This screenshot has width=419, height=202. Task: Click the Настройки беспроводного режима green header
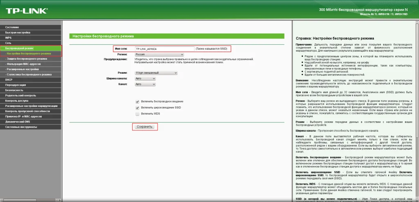pos(177,36)
